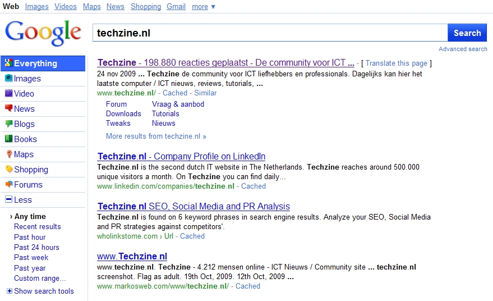Click the Maps pin icon in sidebar
493x301 pixels.
coord(9,154)
